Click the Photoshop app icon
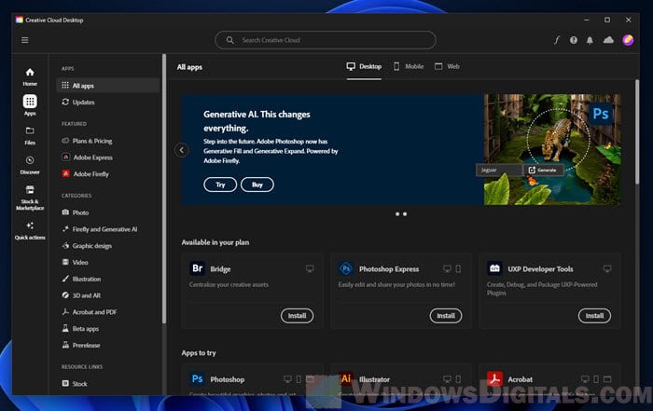Viewport: 653px width, 411px height. 198,379
